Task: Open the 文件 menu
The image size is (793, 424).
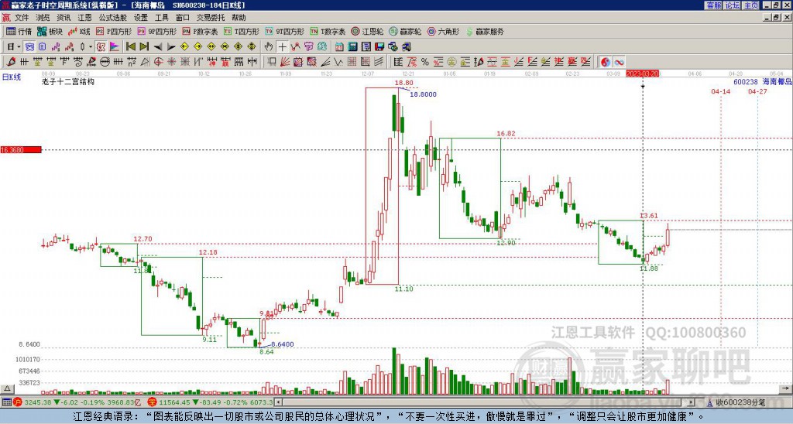Action: click(x=22, y=18)
